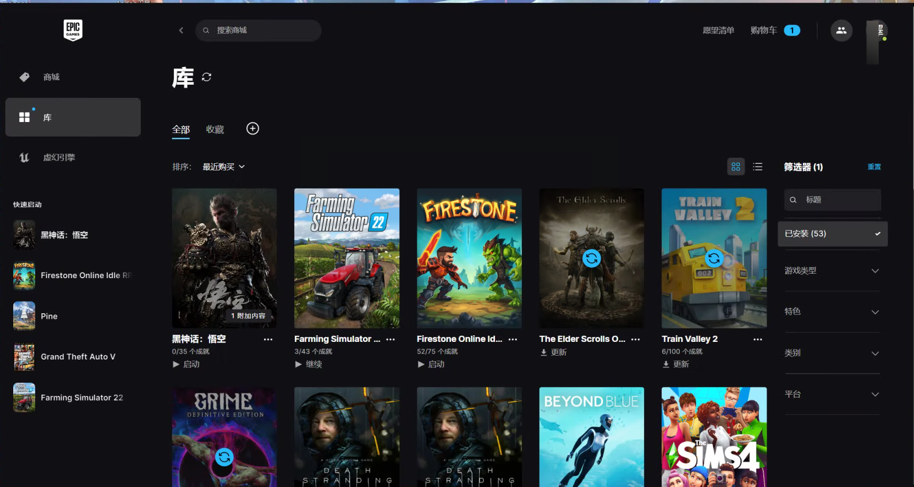
Task: Open the 愿望清单 link
Action: click(718, 30)
